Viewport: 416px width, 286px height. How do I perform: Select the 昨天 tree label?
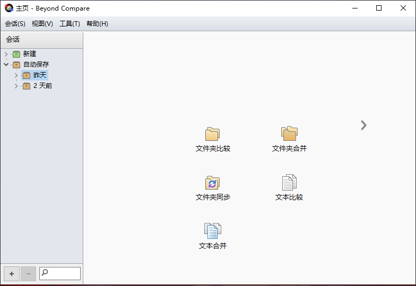pyautogui.click(x=40, y=75)
